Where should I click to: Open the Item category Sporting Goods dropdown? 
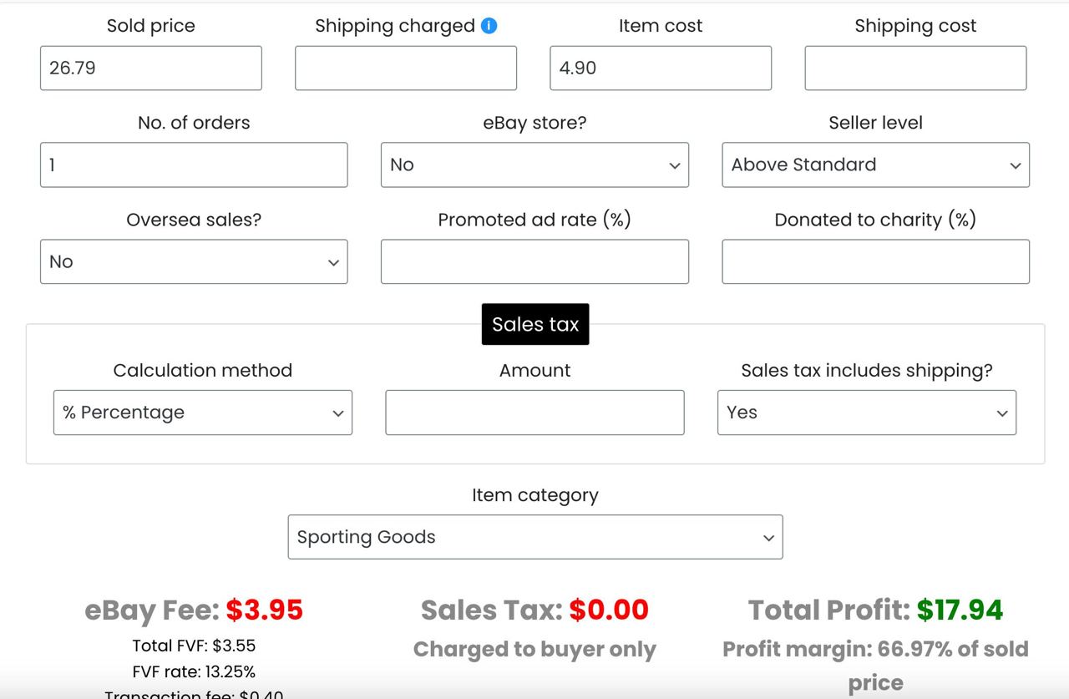coord(535,537)
